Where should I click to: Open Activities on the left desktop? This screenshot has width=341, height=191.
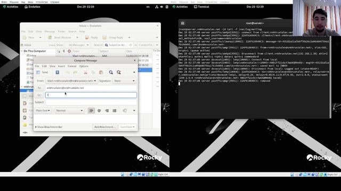[x=11, y=7]
